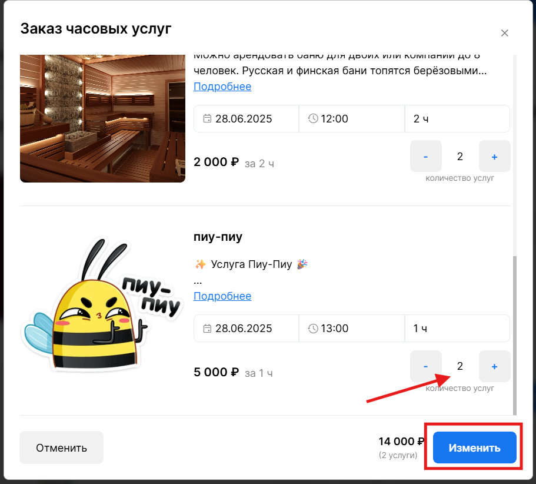Open the sauna service date field 28.06.2025
Image resolution: width=536 pixels, height=484 pixels.
coord(246,119)
